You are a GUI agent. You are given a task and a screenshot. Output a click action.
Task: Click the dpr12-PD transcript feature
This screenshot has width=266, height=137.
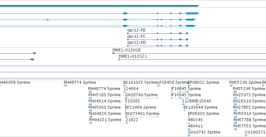[x=158, y=46]
